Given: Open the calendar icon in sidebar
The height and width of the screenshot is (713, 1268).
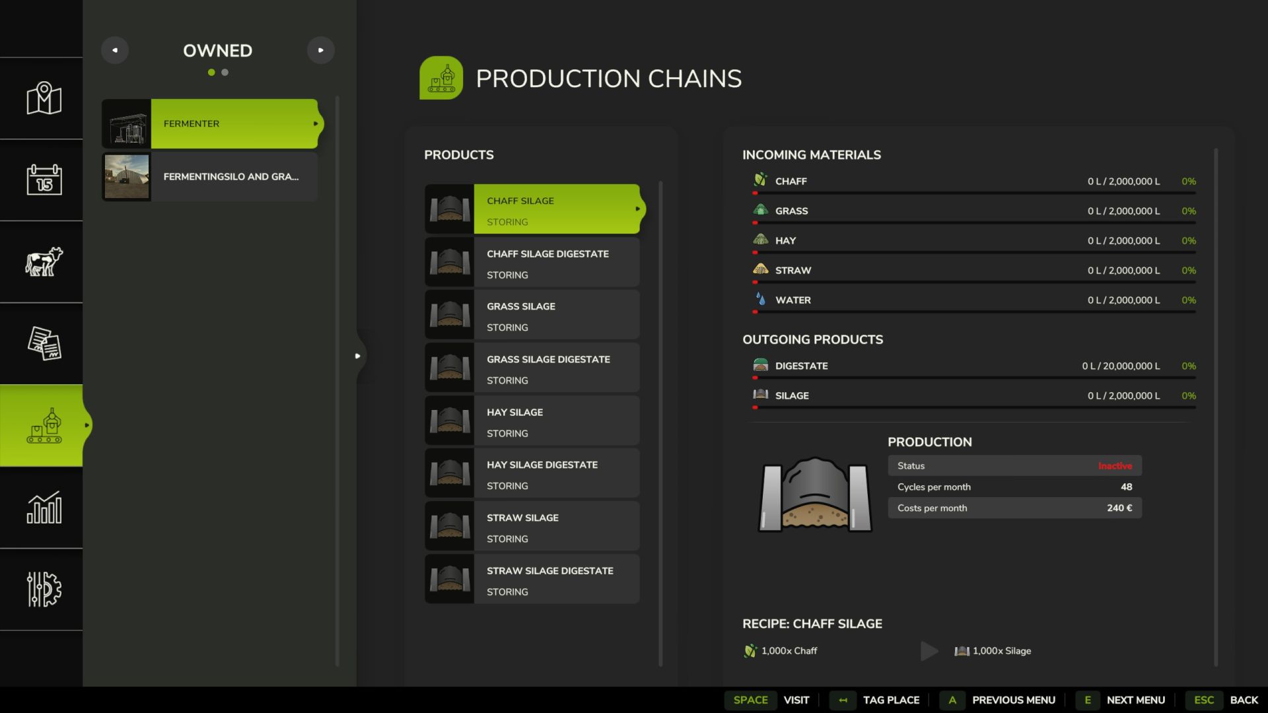Looking at the screenshot, I should click(44, 180).
